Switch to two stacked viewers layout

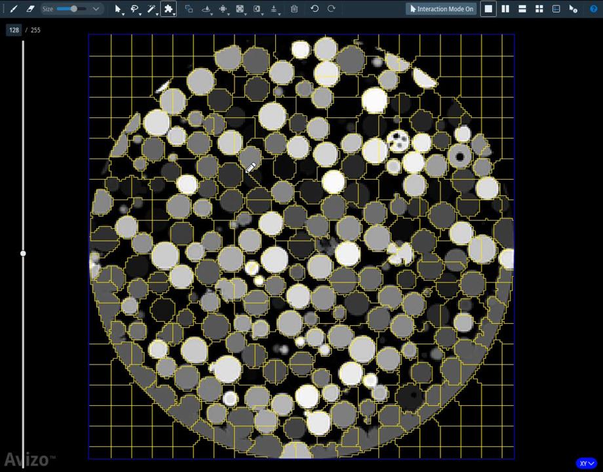point(522,9)
